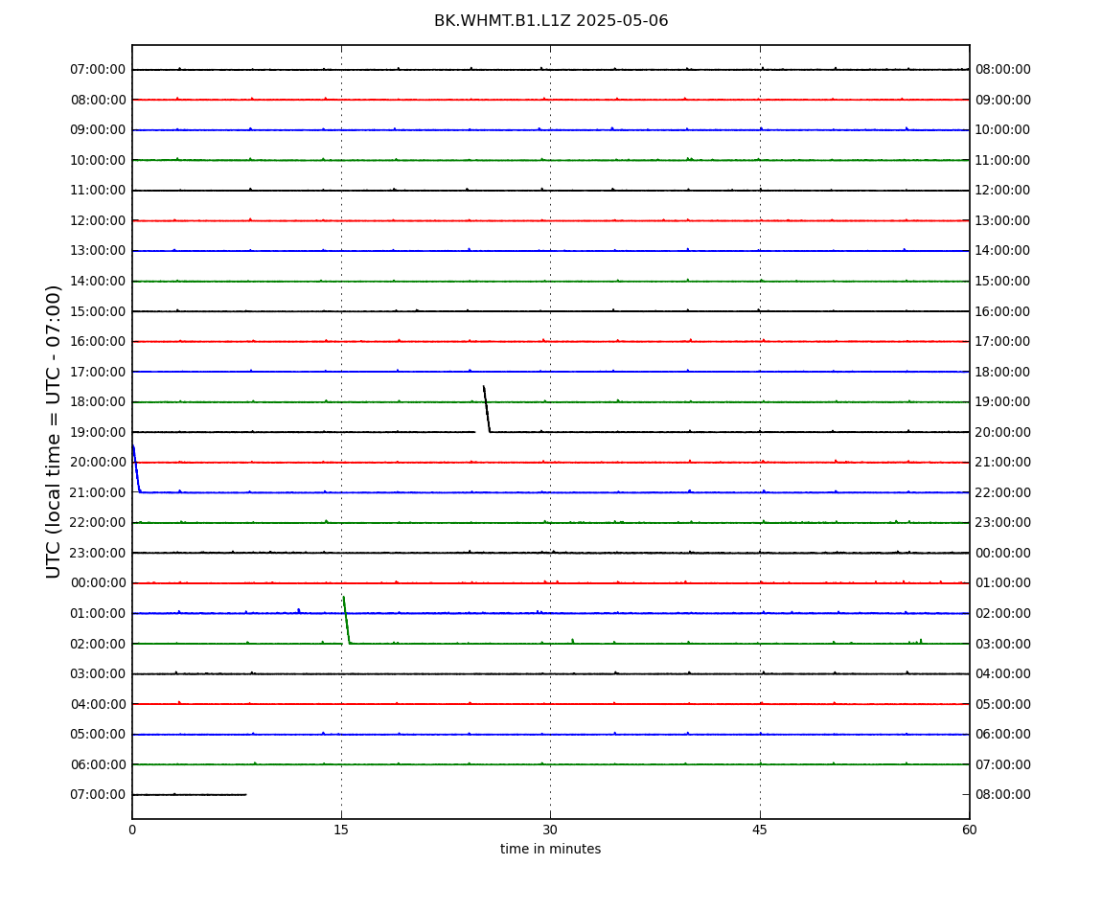Click left-axis row label 14:00:00
Screen dimensions: 1102x910
(x=99, y=281)
